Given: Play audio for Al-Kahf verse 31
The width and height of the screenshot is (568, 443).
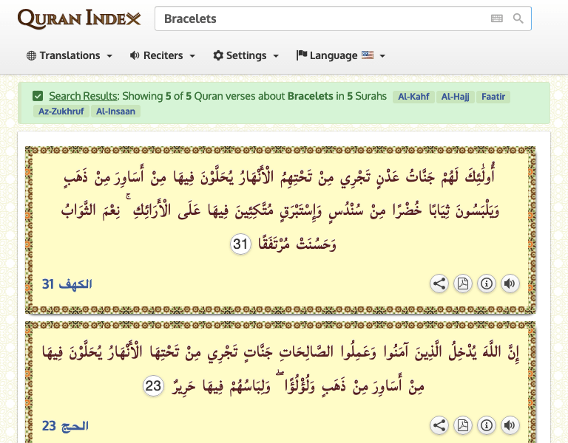Looking at the screenshot, I should [x=509, y=284].
